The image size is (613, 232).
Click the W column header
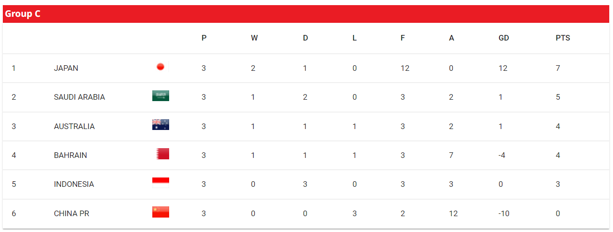pyautogui.click(x=254, y=38)
